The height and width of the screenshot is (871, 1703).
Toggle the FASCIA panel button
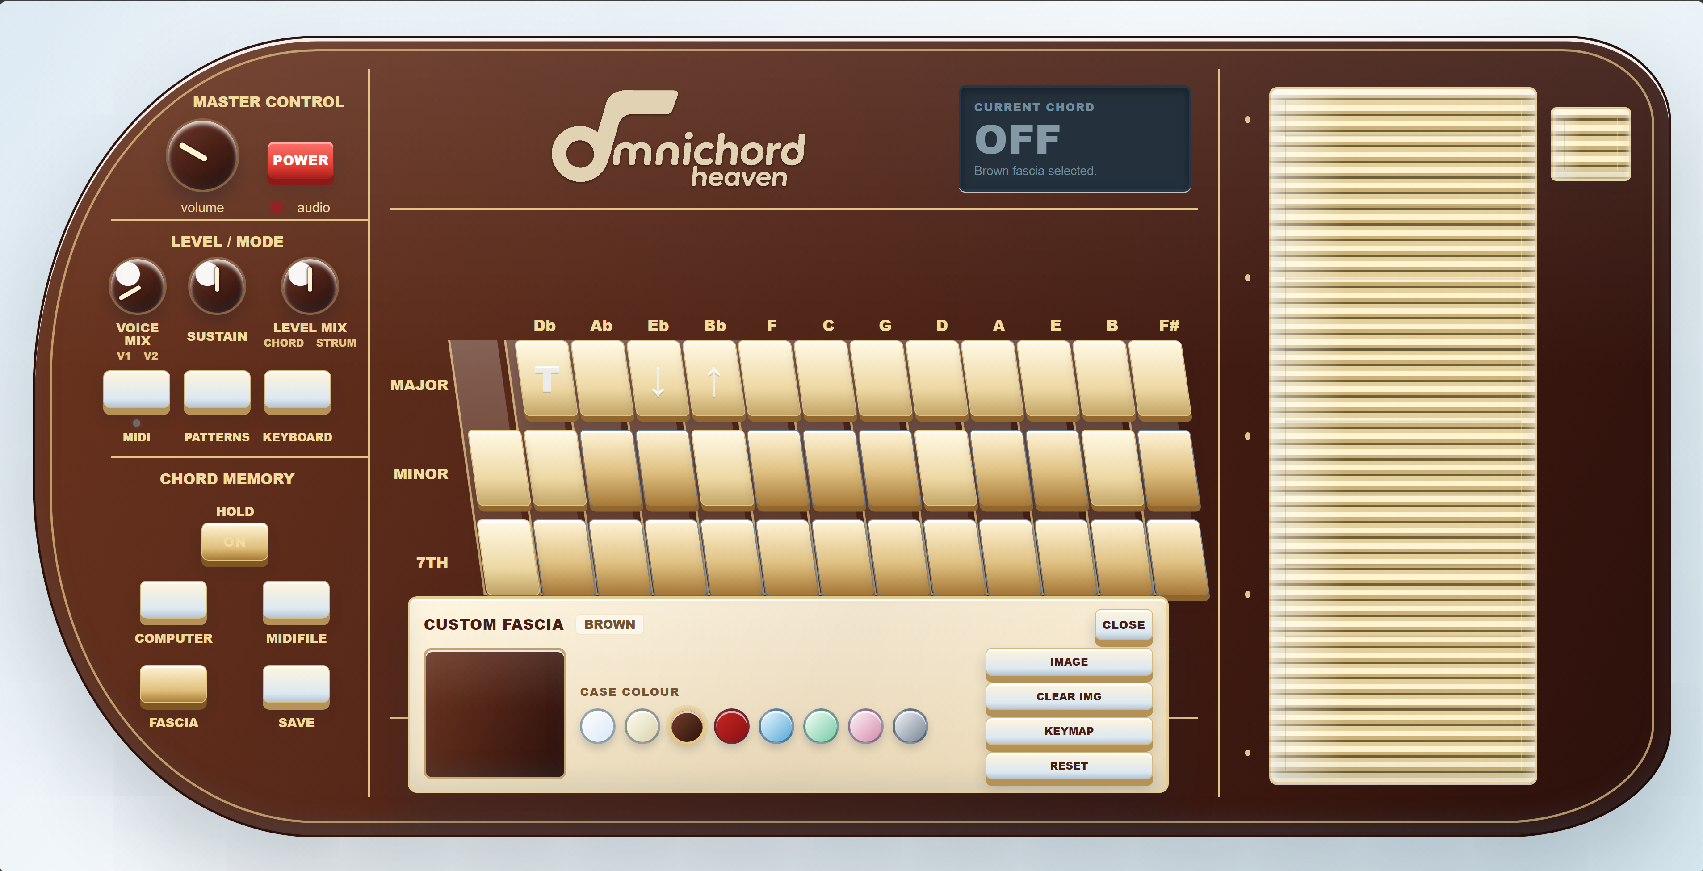click(173, 687)
